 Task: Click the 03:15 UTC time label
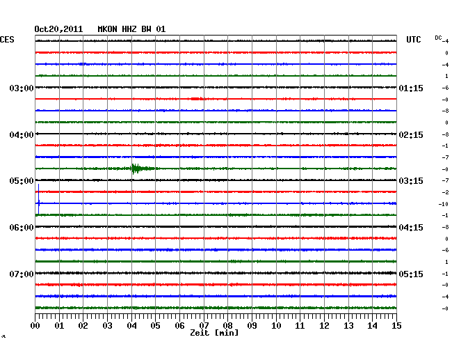411,181
